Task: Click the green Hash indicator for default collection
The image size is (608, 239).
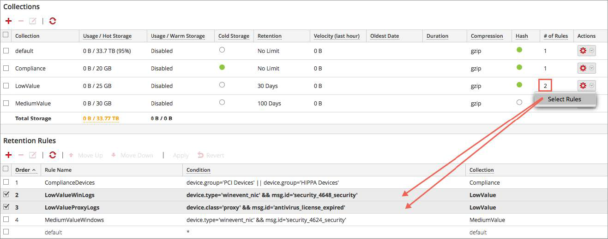Action: pos(519,50)
